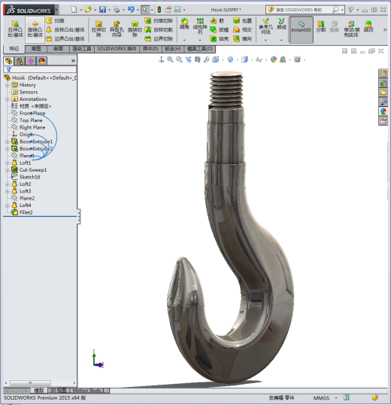Click the traffic-light Rebuild icon
The width and height of the screenshot is (391, 405).
coord(159,10)
